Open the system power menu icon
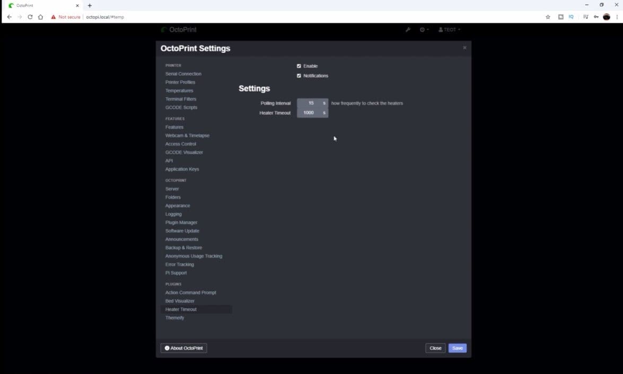 click(x=424, y=30)
